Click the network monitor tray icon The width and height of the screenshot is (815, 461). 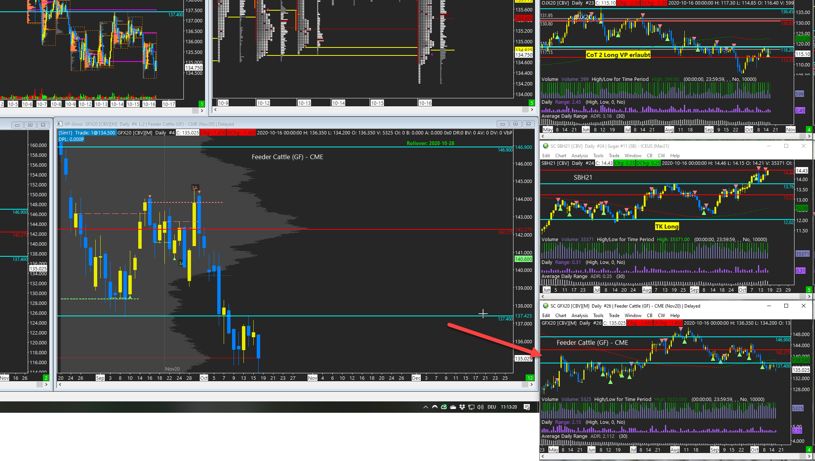click(471, 407)
